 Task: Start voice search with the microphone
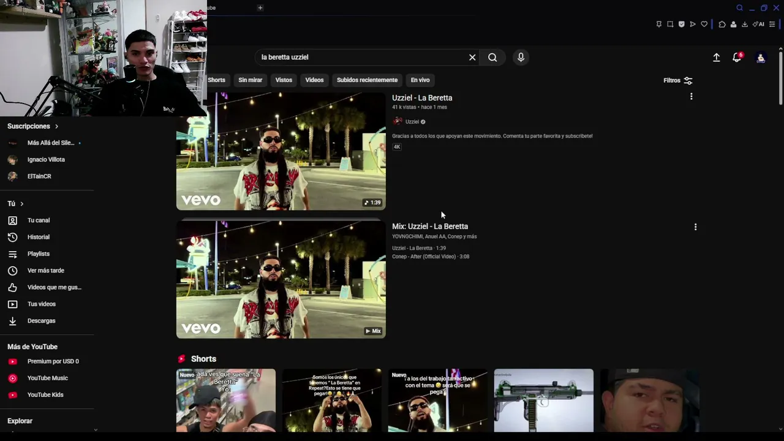(x=521, y=57)
